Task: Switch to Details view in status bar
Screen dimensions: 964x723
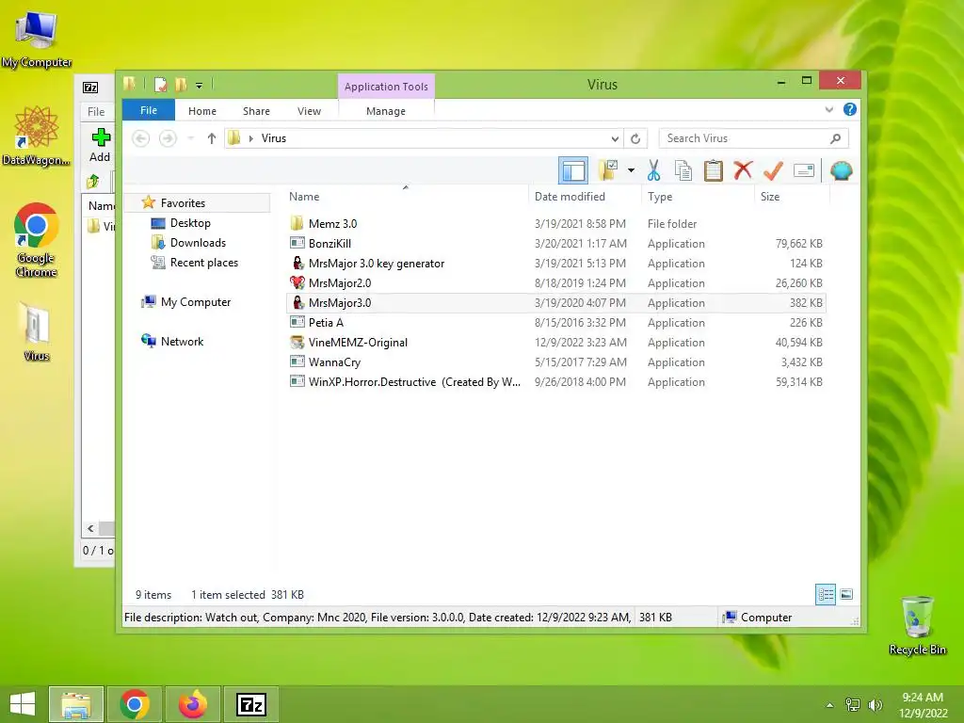Action: click(x=825, y=595)
